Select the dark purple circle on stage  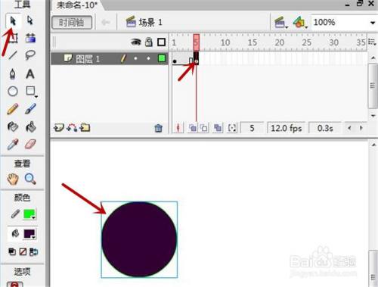(x=139, y=239)
